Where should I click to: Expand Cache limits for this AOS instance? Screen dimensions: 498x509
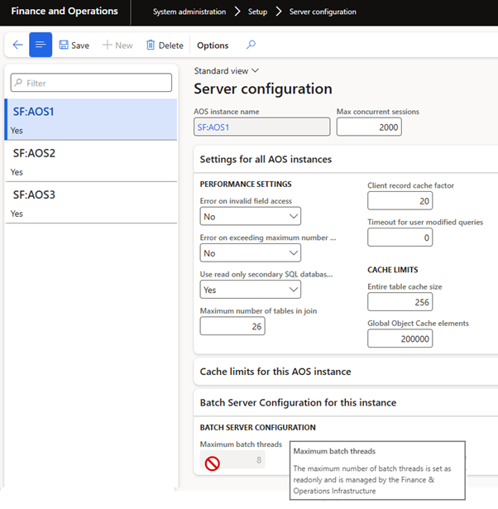(275, 372)
